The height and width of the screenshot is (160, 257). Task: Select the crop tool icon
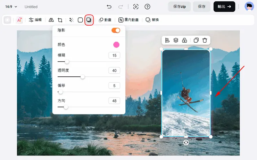click(x=60, y=20)
